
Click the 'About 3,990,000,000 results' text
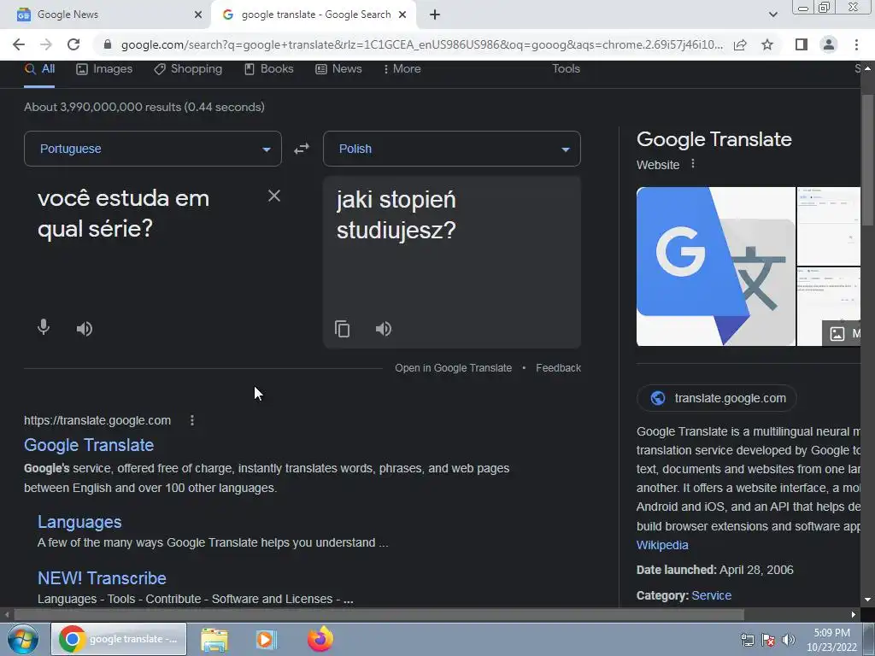pyautogui.click(x=144, y=107)
